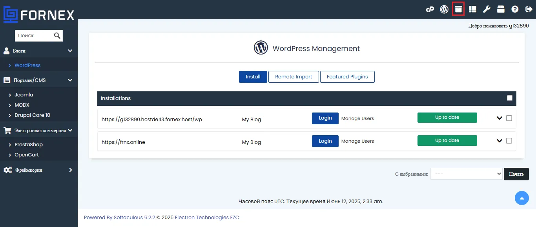Open help with the question mark icon
The image size is (536, 227).
pyautogui.click(x=515, y=9)
